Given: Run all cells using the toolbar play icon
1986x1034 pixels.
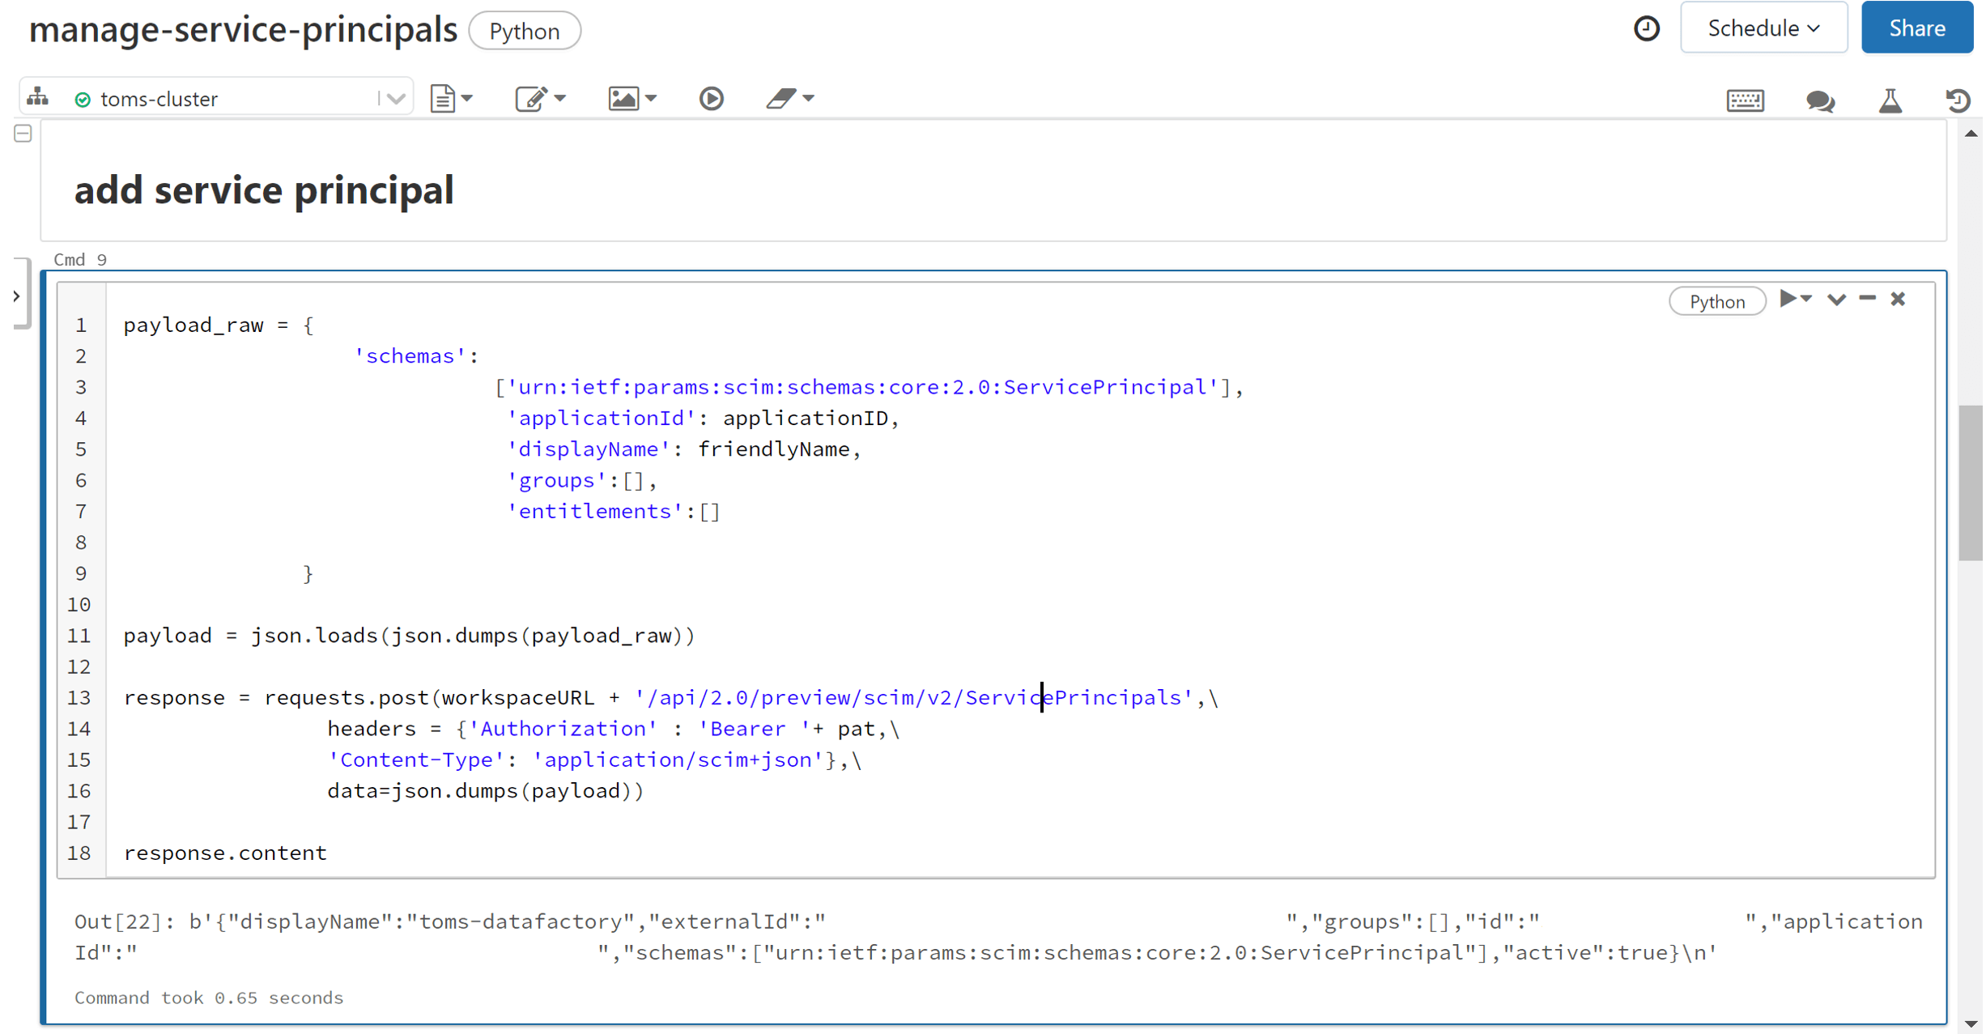Looking at the screenshot, I should (710, 98).
